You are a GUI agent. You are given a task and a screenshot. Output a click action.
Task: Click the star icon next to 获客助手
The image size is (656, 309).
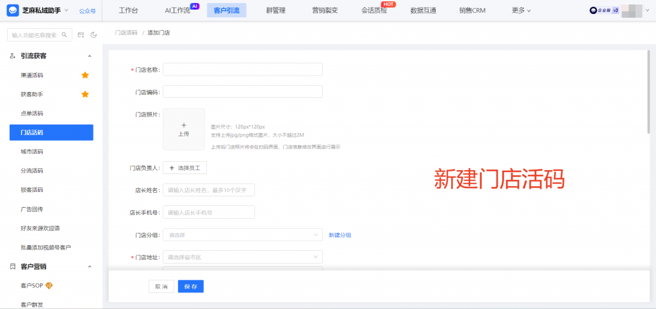(85, 95)
